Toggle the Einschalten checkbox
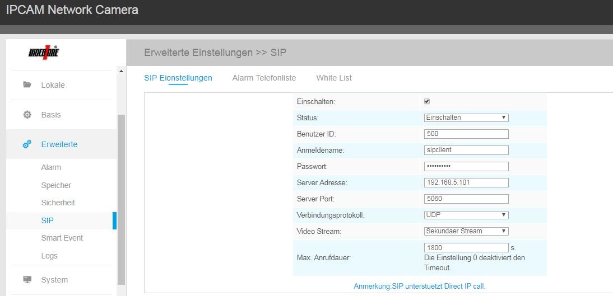Image resolution: width=613 pixels, height=296 pixels. (x=427, y=102)
